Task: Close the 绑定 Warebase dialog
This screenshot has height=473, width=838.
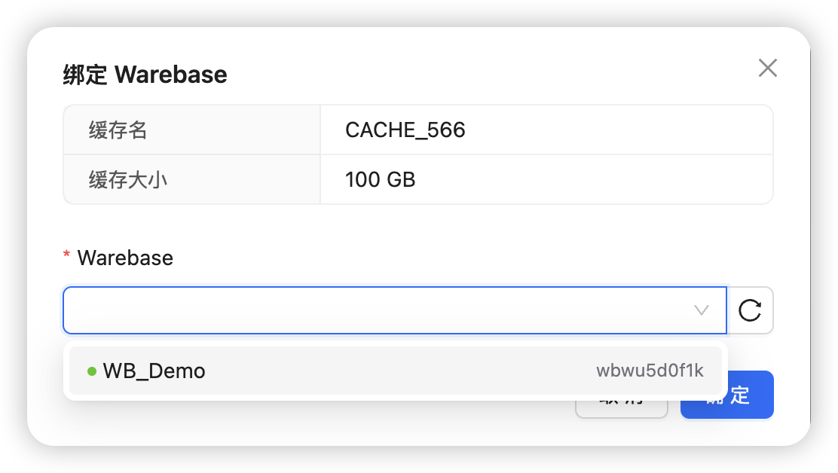Action: tap(767, 68)
